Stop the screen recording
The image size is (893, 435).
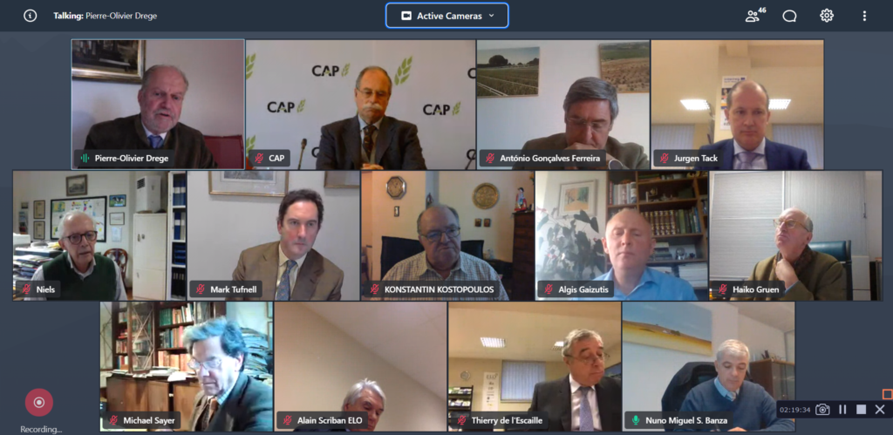[x=861, y=410]
